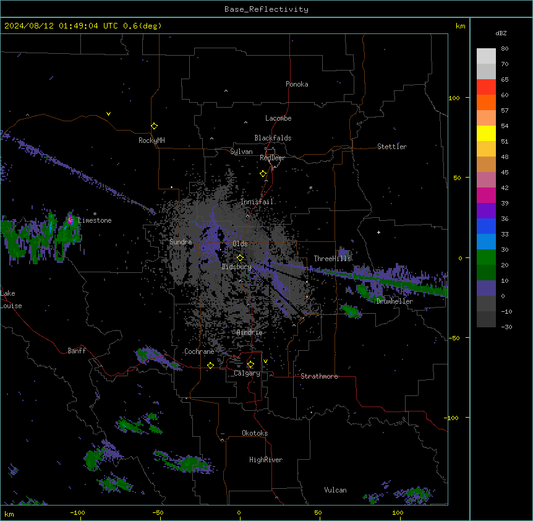Click the RedDeer city label

(x=272, y=158)
